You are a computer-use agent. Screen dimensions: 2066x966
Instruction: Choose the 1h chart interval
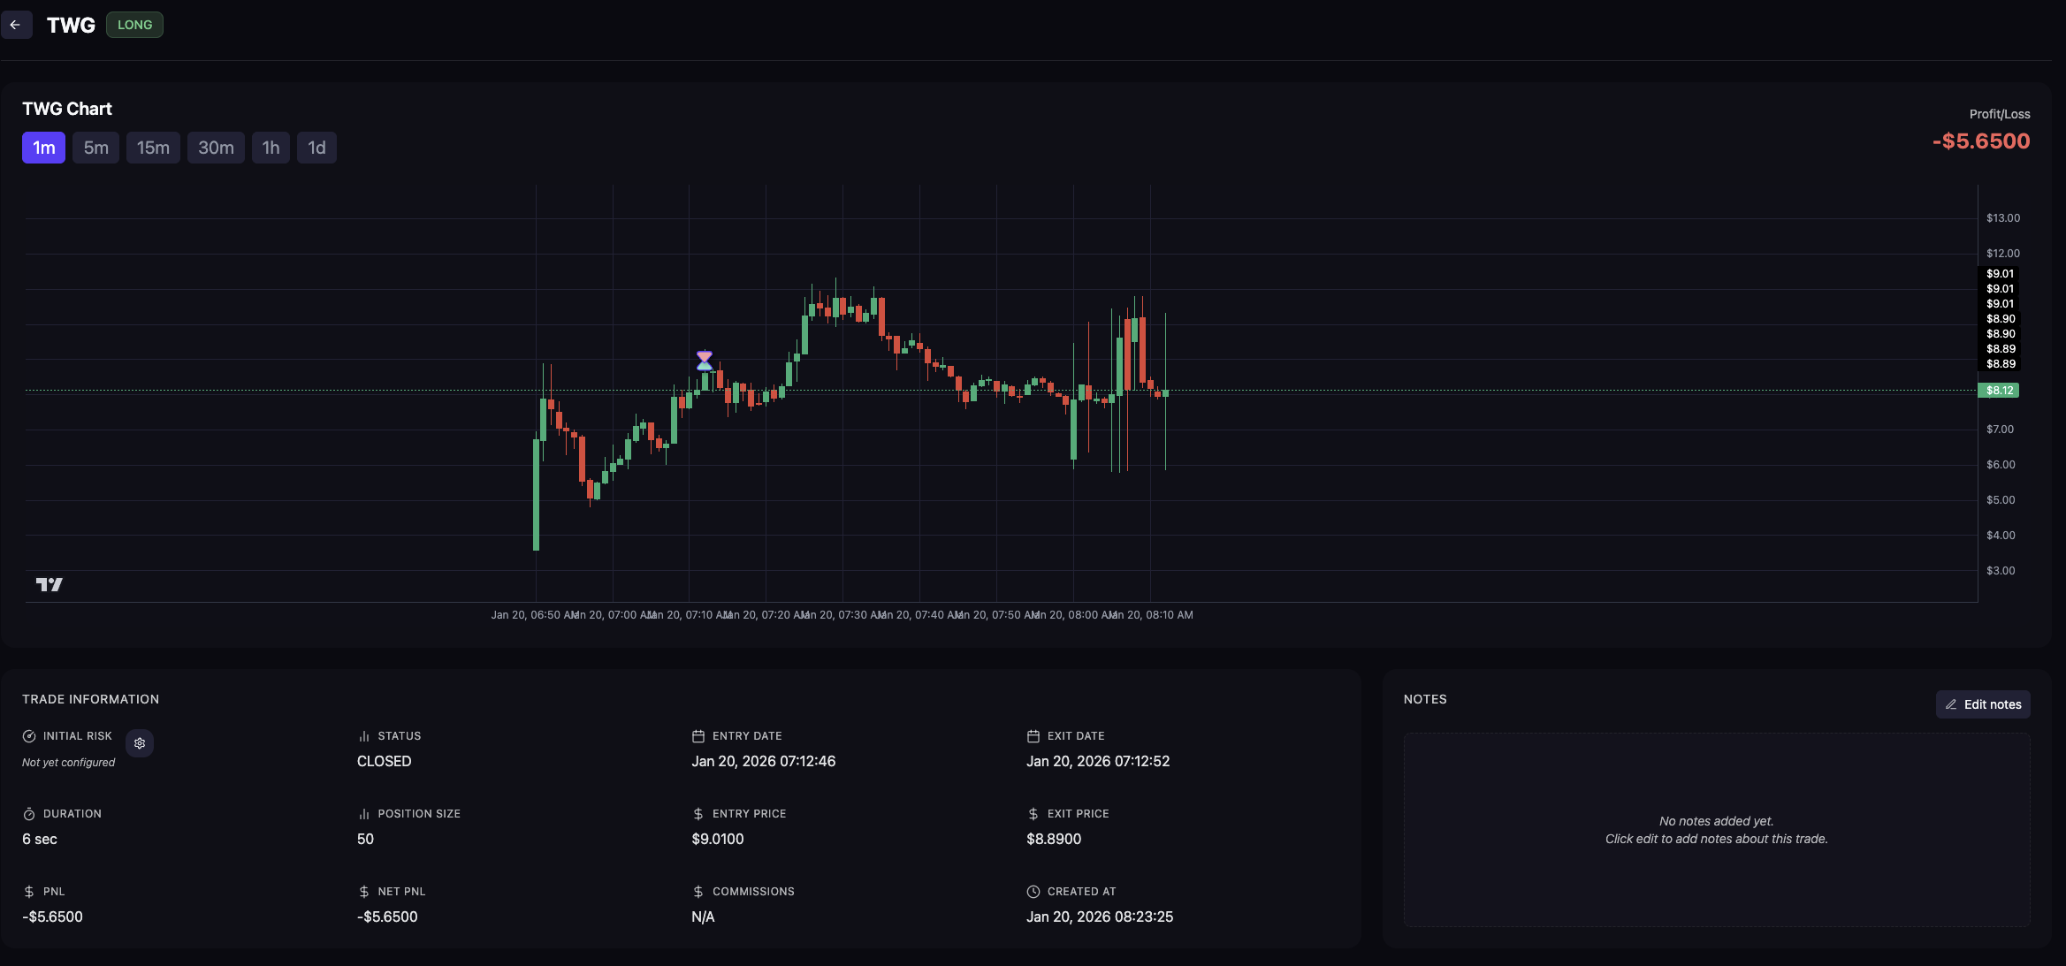click(x=271, y=148)
